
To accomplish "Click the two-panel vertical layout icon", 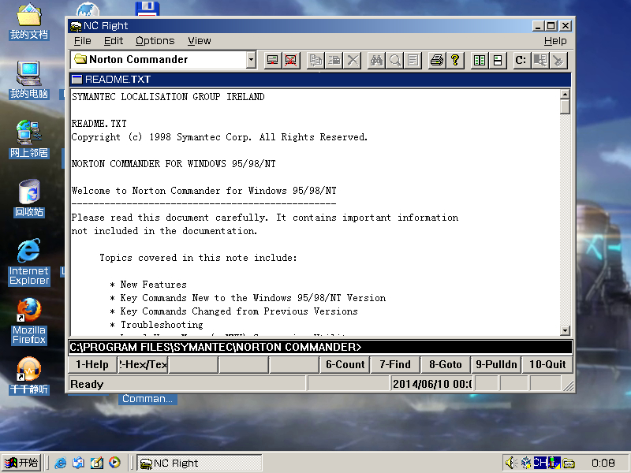I will (480, 61).
